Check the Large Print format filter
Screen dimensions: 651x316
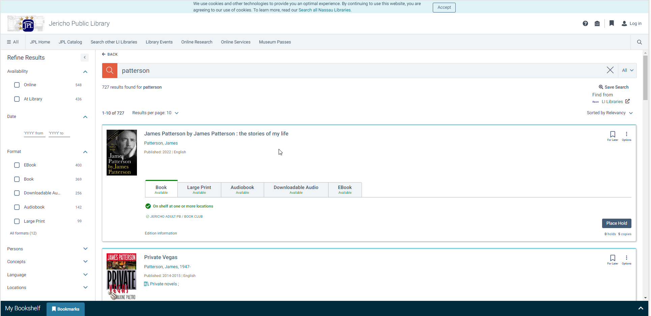click(17, 221)
